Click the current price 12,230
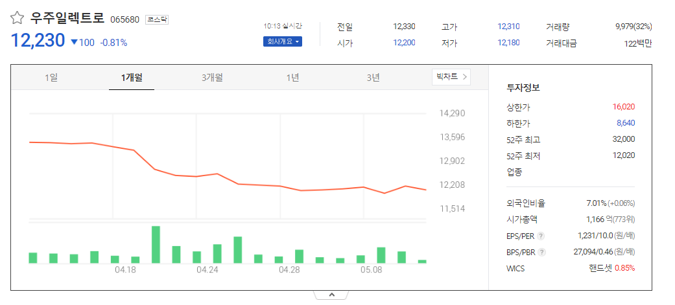This screenshot has width=675, height=305. tap(38, 40)
